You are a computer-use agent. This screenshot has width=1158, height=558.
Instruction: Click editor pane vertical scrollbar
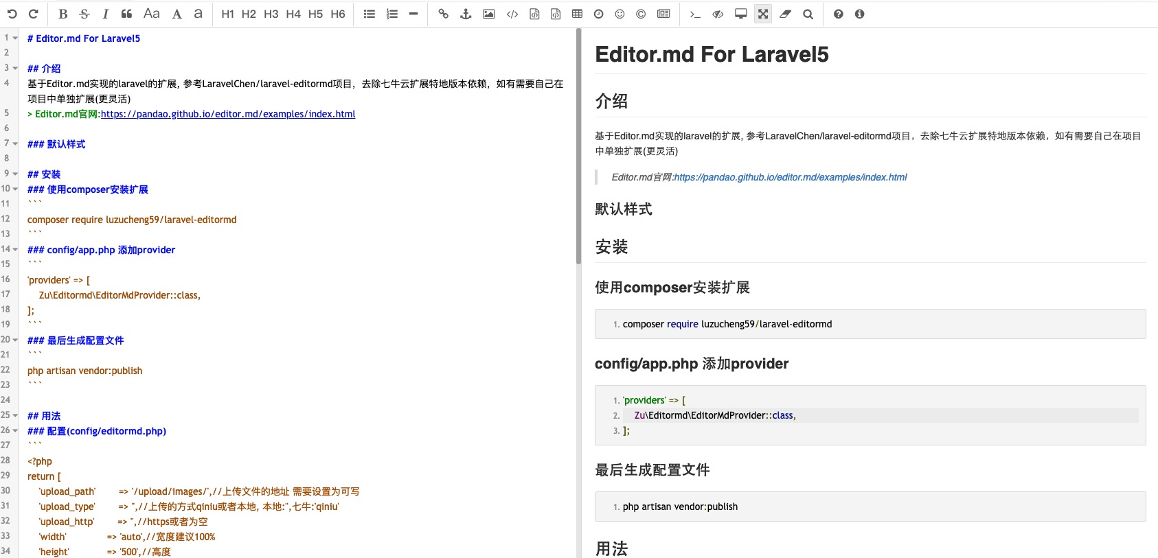click(579, 146)
